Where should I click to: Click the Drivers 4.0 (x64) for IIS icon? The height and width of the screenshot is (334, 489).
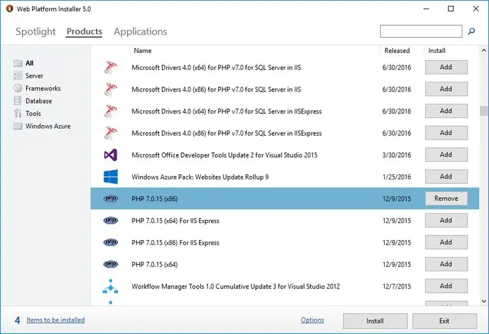pyautogui.click(x=110, y=67)
